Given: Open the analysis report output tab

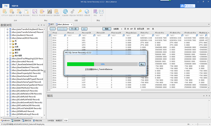Looking at the screenshot, I should click(x=51, y=120).
